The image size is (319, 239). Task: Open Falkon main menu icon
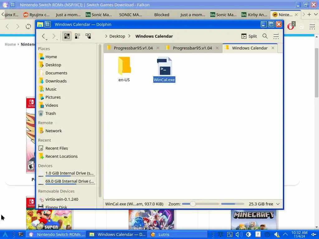312,27
